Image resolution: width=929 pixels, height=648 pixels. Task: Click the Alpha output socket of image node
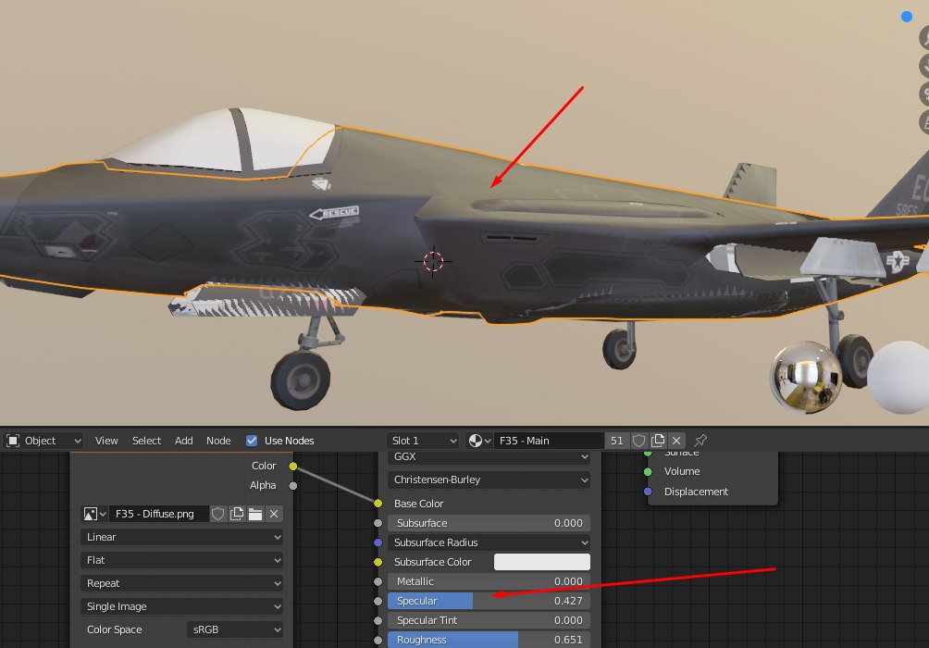point(292,486)
